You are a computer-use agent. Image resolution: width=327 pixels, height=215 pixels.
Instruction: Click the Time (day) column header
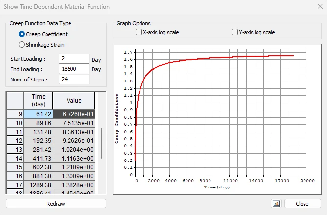[x=38, y=101]
